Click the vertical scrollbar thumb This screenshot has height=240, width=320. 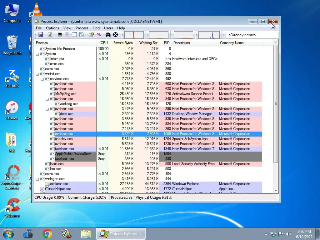click(276, 104)
